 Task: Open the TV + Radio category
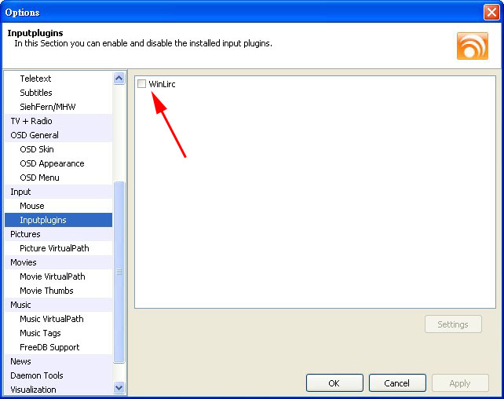tap(31, 121)
